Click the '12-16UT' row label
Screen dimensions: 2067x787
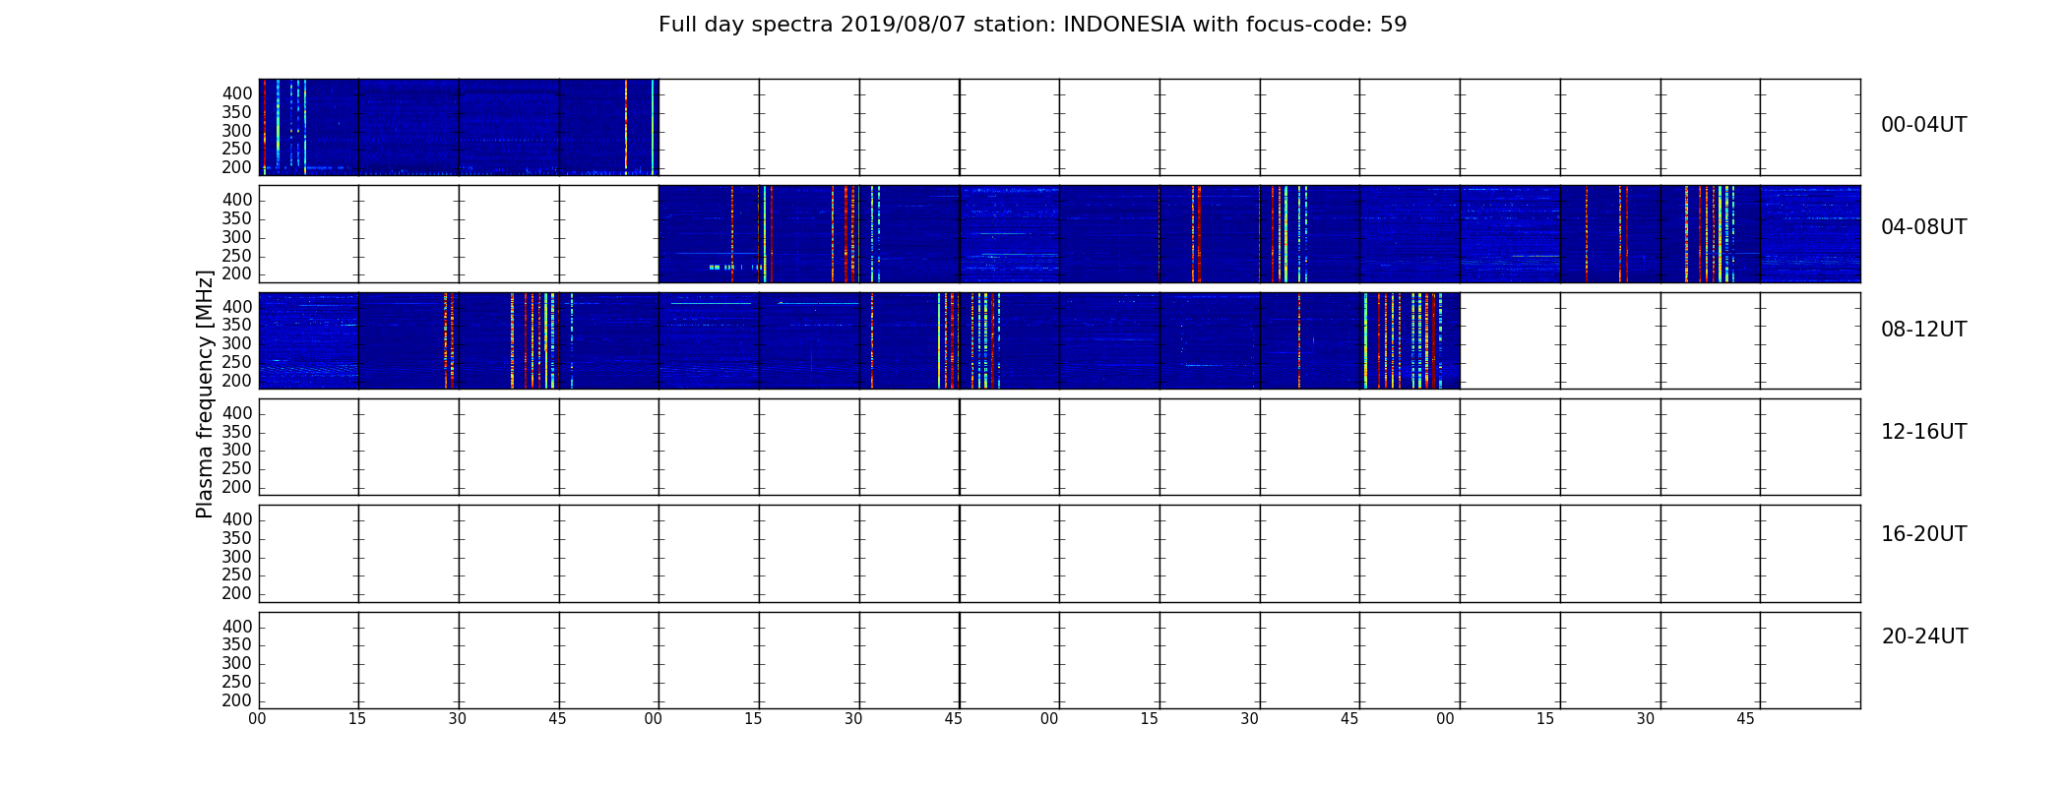pyautogui.click(x=1923, y=432)
